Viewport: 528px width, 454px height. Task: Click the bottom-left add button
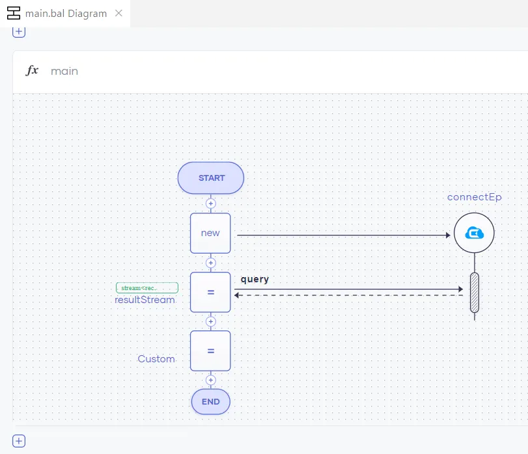pyautogui.click(x=18, y=441)
